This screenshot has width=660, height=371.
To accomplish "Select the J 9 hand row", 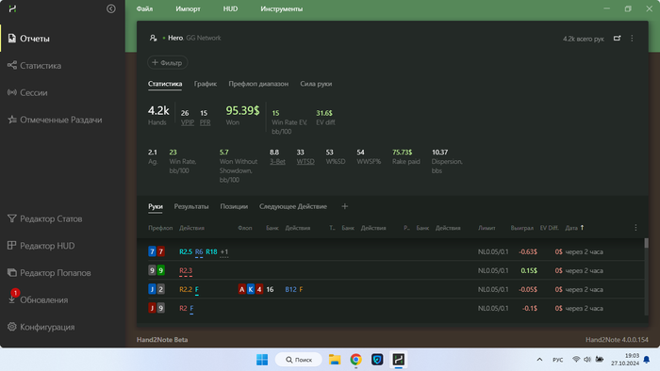I will pyautogui.click(x=390, y=308).
